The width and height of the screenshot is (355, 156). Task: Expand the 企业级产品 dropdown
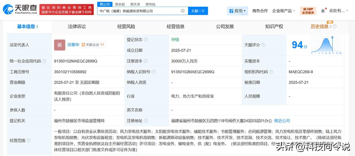click(x=284, y=11)
